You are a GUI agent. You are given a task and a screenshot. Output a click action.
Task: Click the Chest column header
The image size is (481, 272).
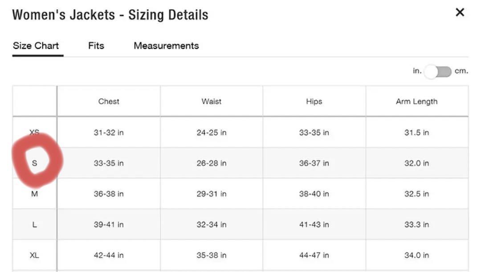pyautogui.click(x=109, y=101)
